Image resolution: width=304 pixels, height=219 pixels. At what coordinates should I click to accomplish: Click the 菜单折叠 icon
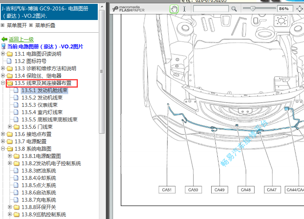[31, 25]
